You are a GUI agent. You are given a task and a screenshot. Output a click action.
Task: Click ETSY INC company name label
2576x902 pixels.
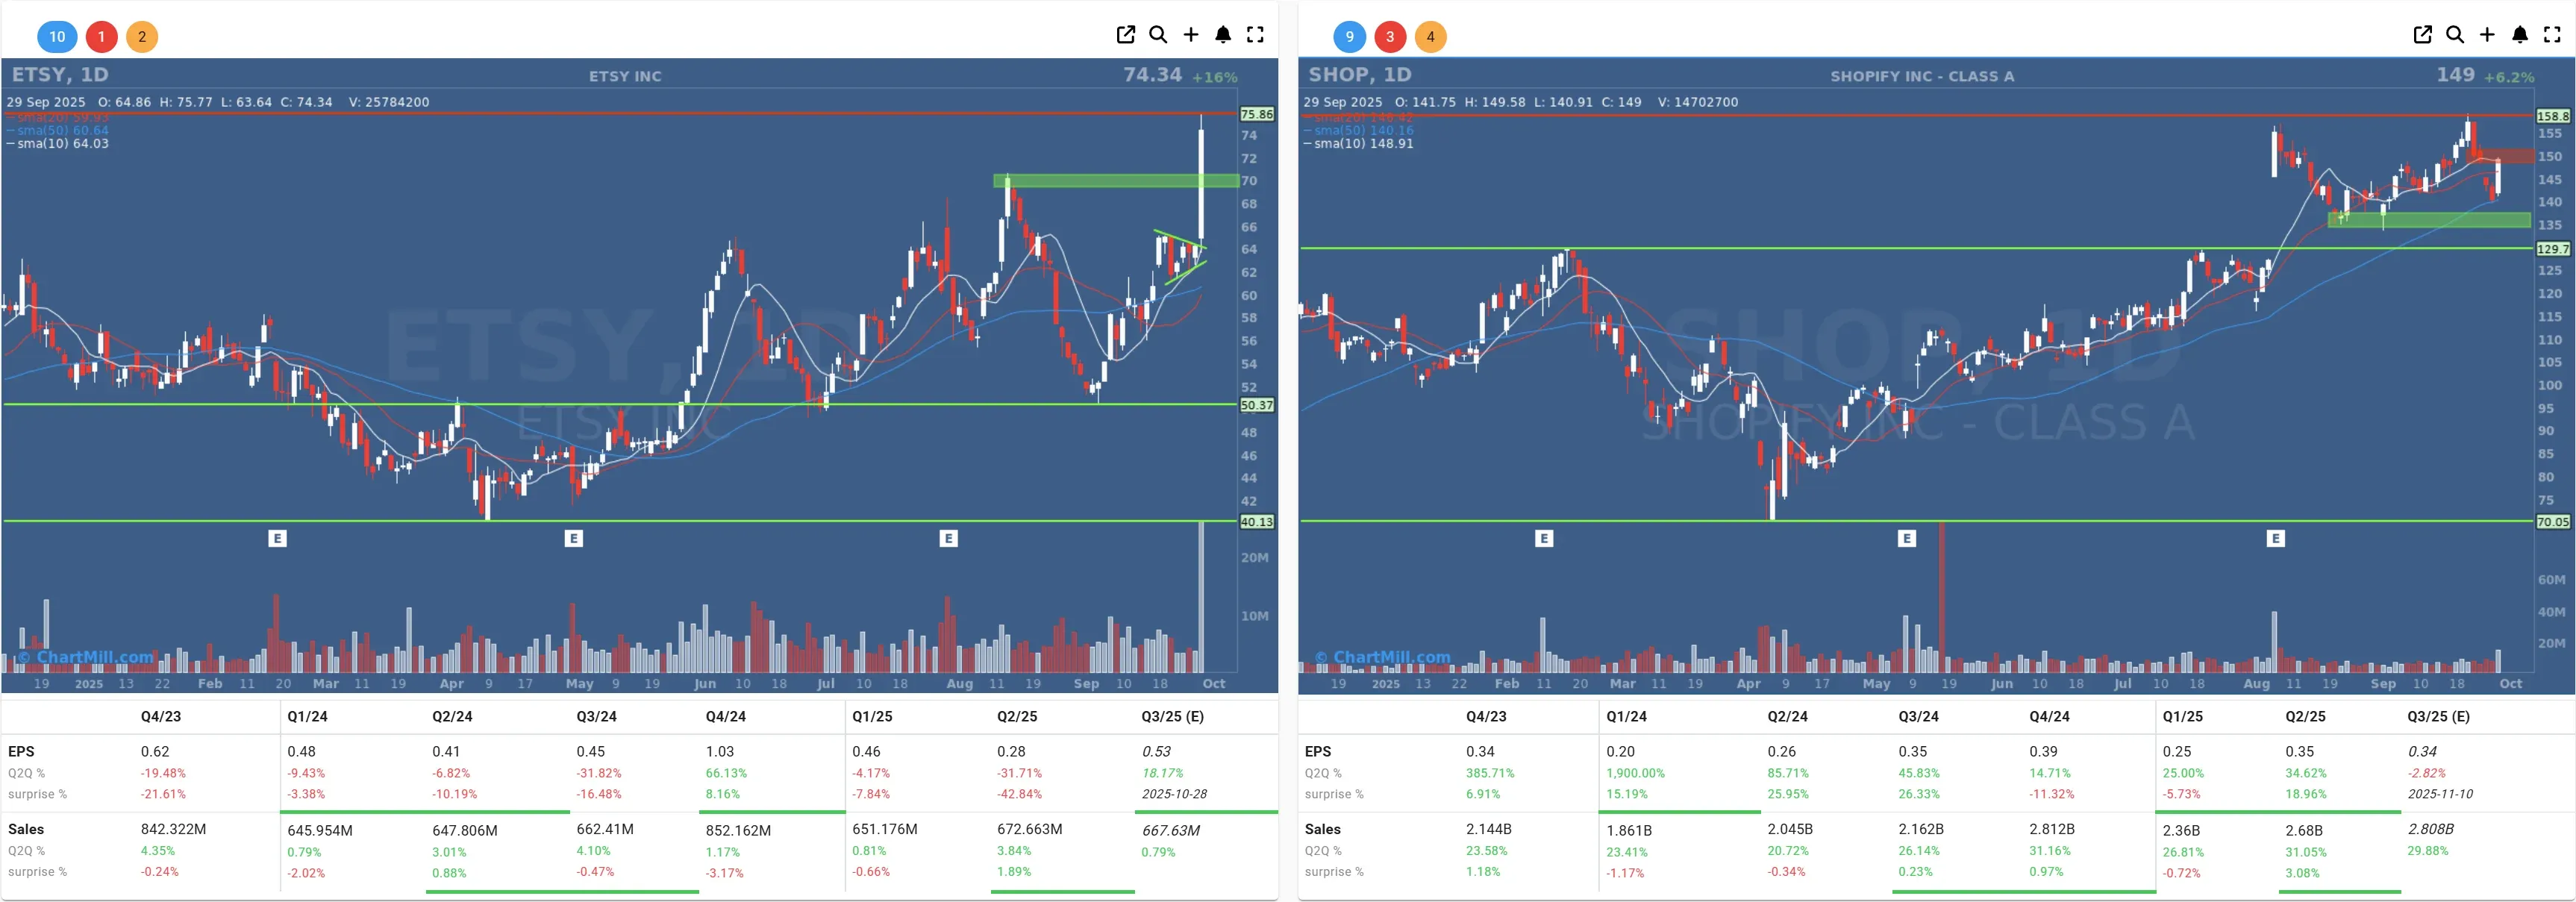point(625,76)
